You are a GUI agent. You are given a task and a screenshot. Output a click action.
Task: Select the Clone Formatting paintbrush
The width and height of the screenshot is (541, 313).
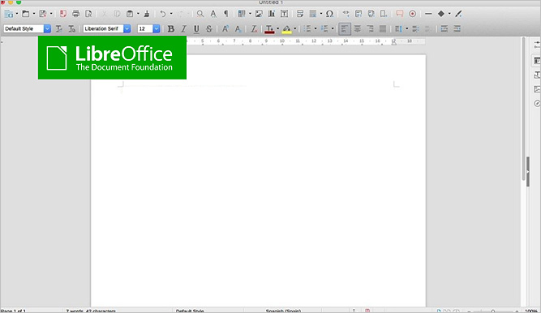(147, 14)
